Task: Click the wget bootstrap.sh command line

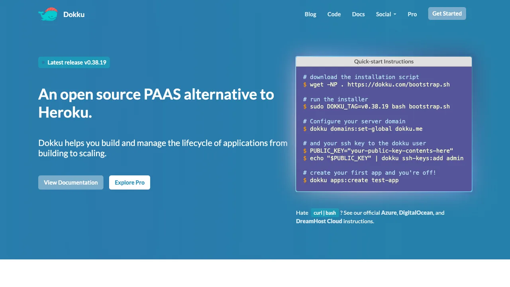Action: (377, 85)
